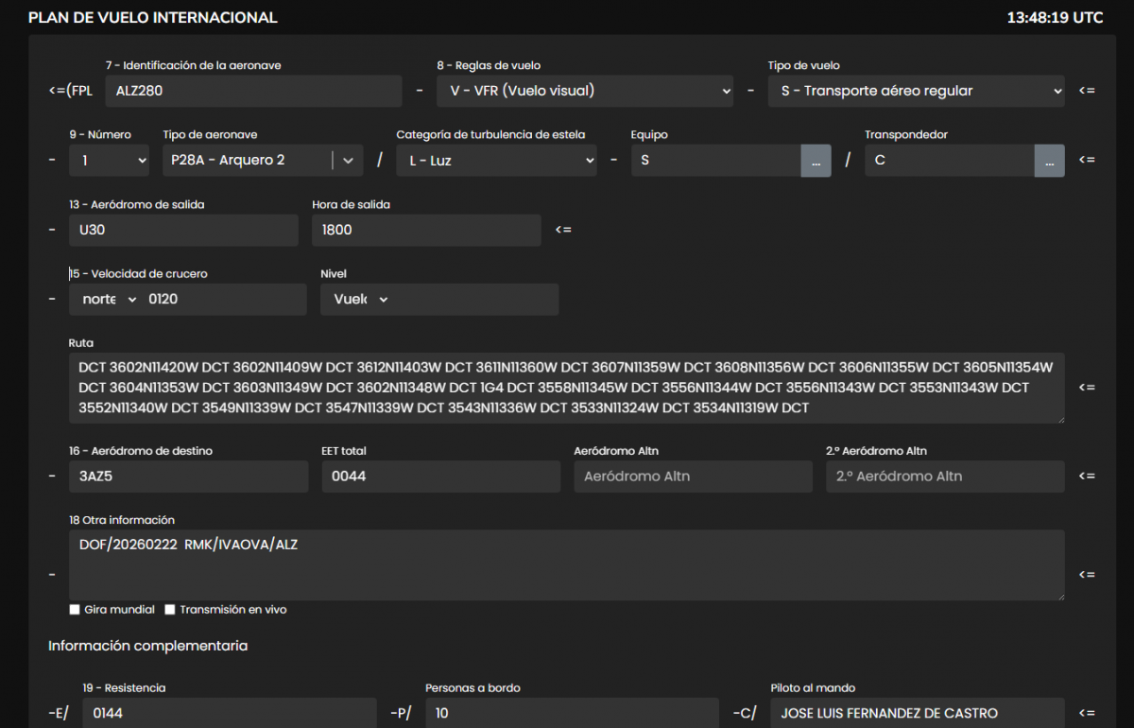This screenshot has width=1134, height=728.
Task: Toggle the Transmisión en vivo checkbox
Action: 170,610
